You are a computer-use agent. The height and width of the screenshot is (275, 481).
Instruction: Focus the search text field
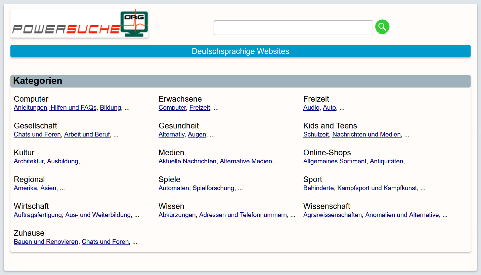click(x=293, y=28)
